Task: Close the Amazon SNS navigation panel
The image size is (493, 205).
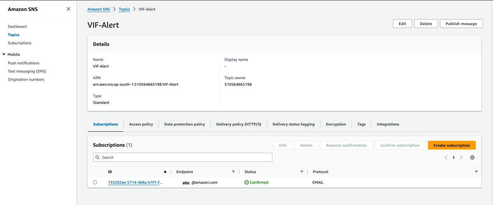Action: pos(68,9)
